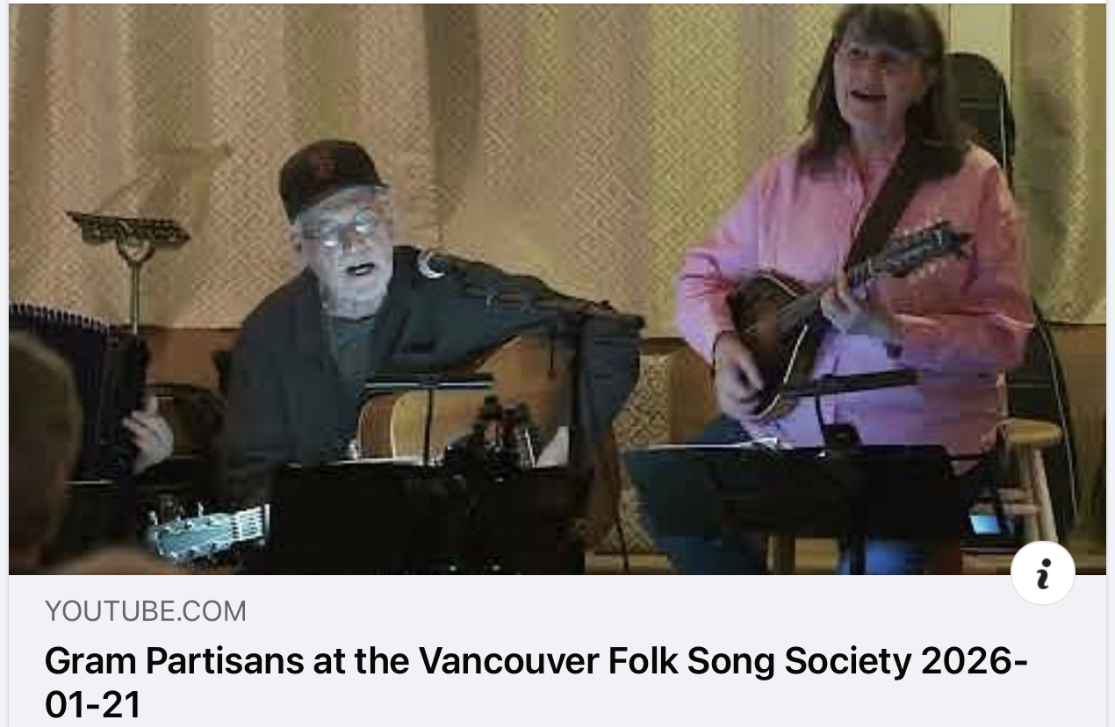
Task: Click the ornate brass music stand in background
Action: pos(130,255)
